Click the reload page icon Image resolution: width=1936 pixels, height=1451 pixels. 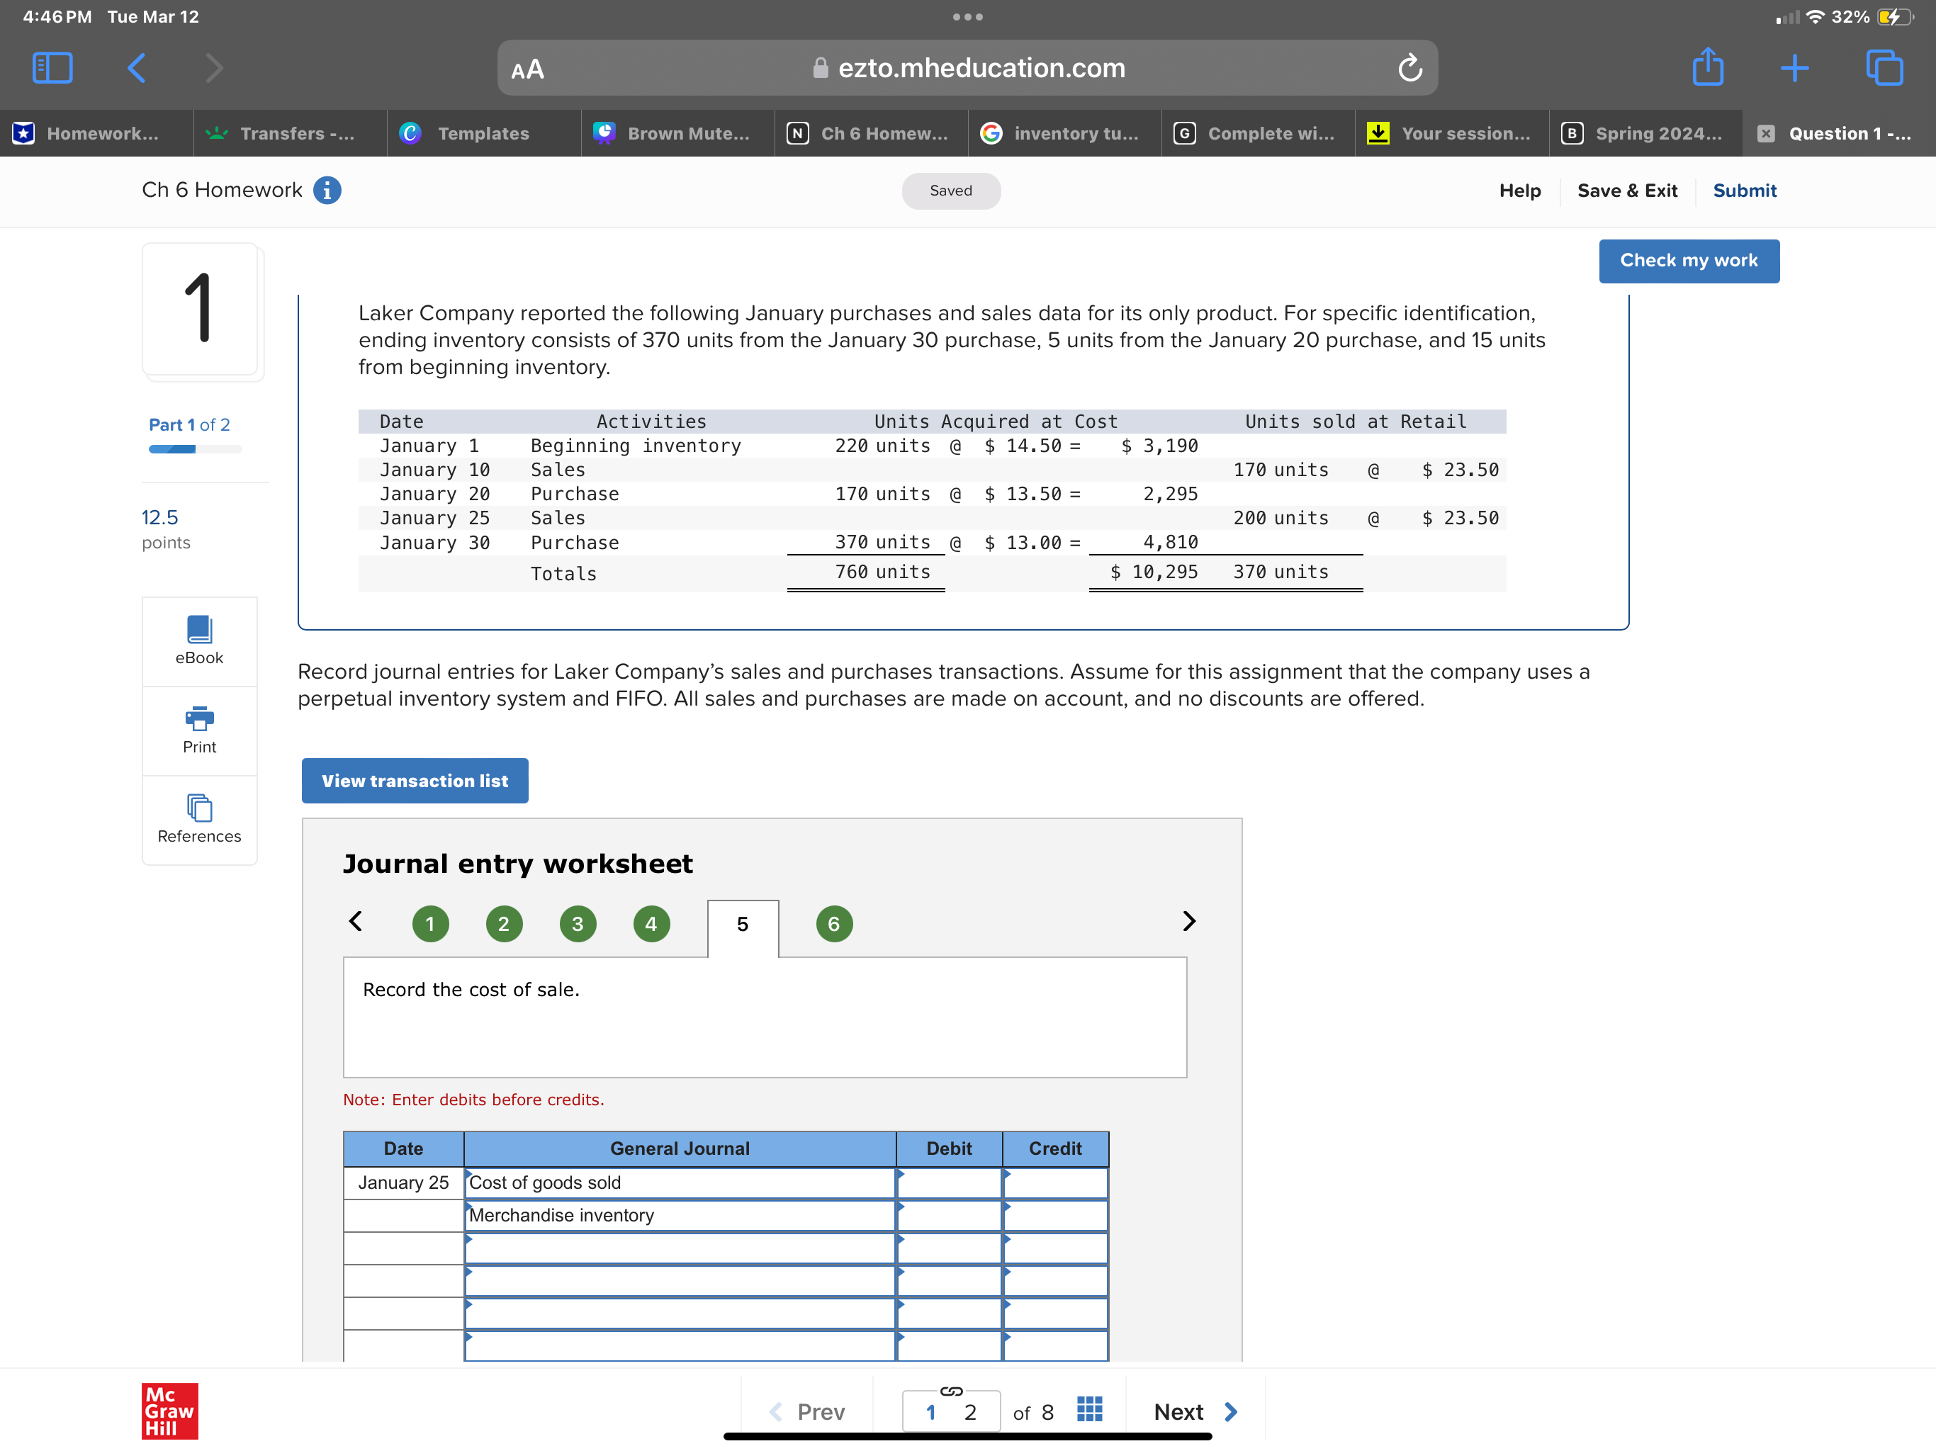coord(1409,67)
